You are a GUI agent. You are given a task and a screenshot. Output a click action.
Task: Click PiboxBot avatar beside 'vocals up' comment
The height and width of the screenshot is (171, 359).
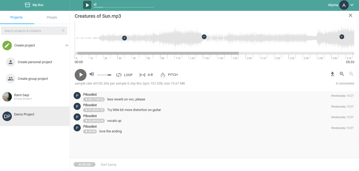77,117
